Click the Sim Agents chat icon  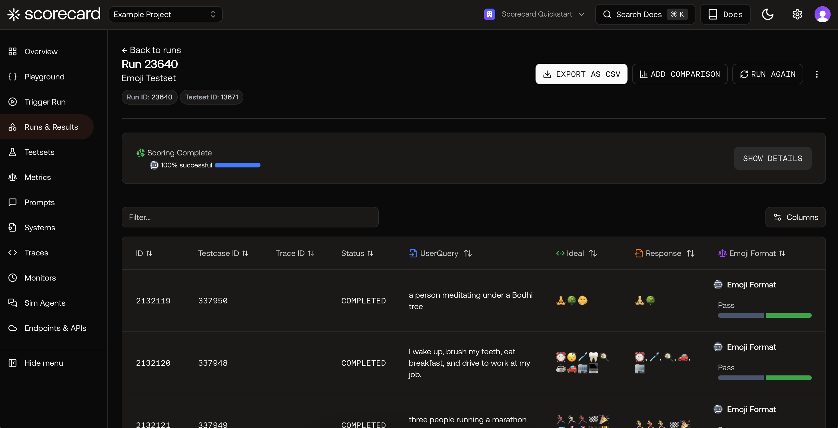[12, 303]
